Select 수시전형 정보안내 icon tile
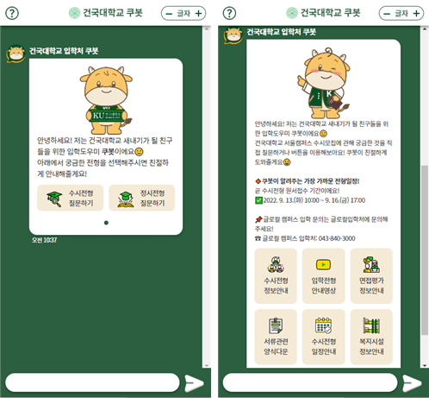 coord(276,275)
